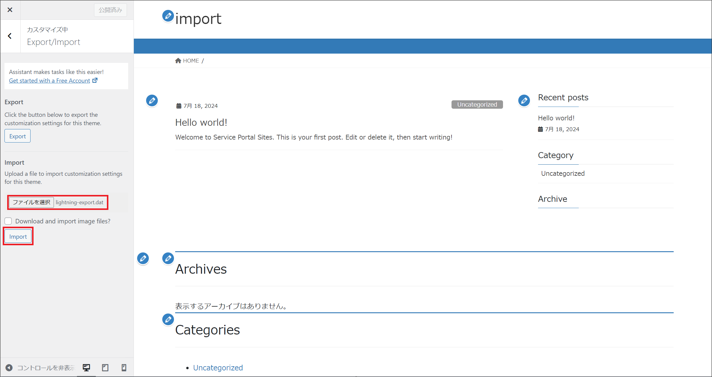Screen dimensions: 712x377
Task: Open Uncategorized in the sidebar Category widget
Action: pyautogui.click(x=563, y=173)
